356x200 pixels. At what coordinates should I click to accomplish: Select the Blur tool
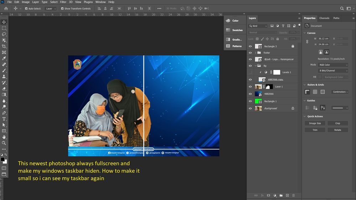pos(4,101)
